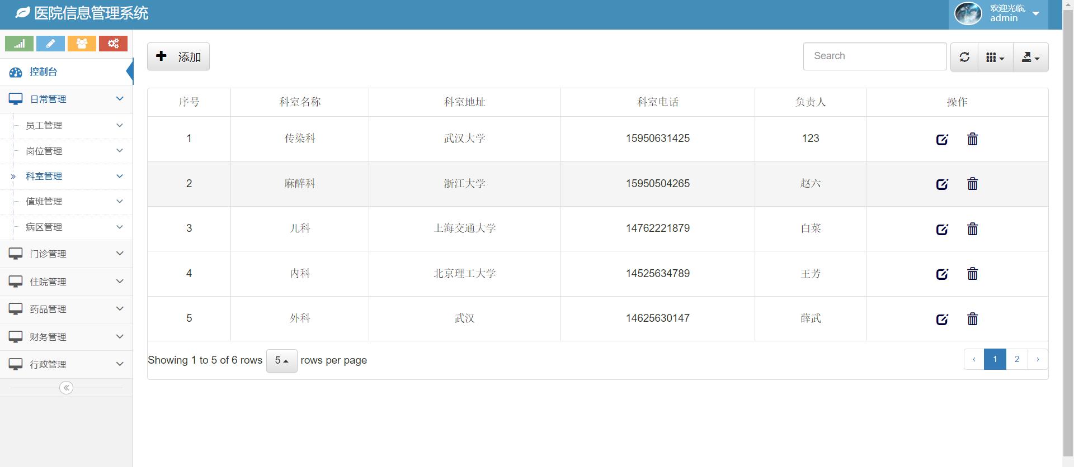Expand the 岗位管理 chevron

point(120,151)
